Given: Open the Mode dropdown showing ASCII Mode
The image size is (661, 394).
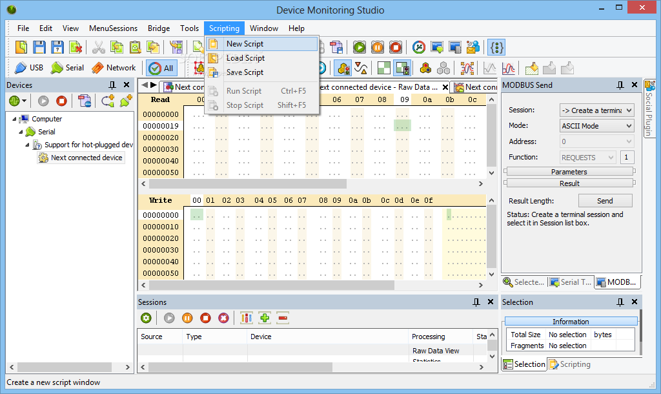Looking at the screenshot, I should point(596,126).
